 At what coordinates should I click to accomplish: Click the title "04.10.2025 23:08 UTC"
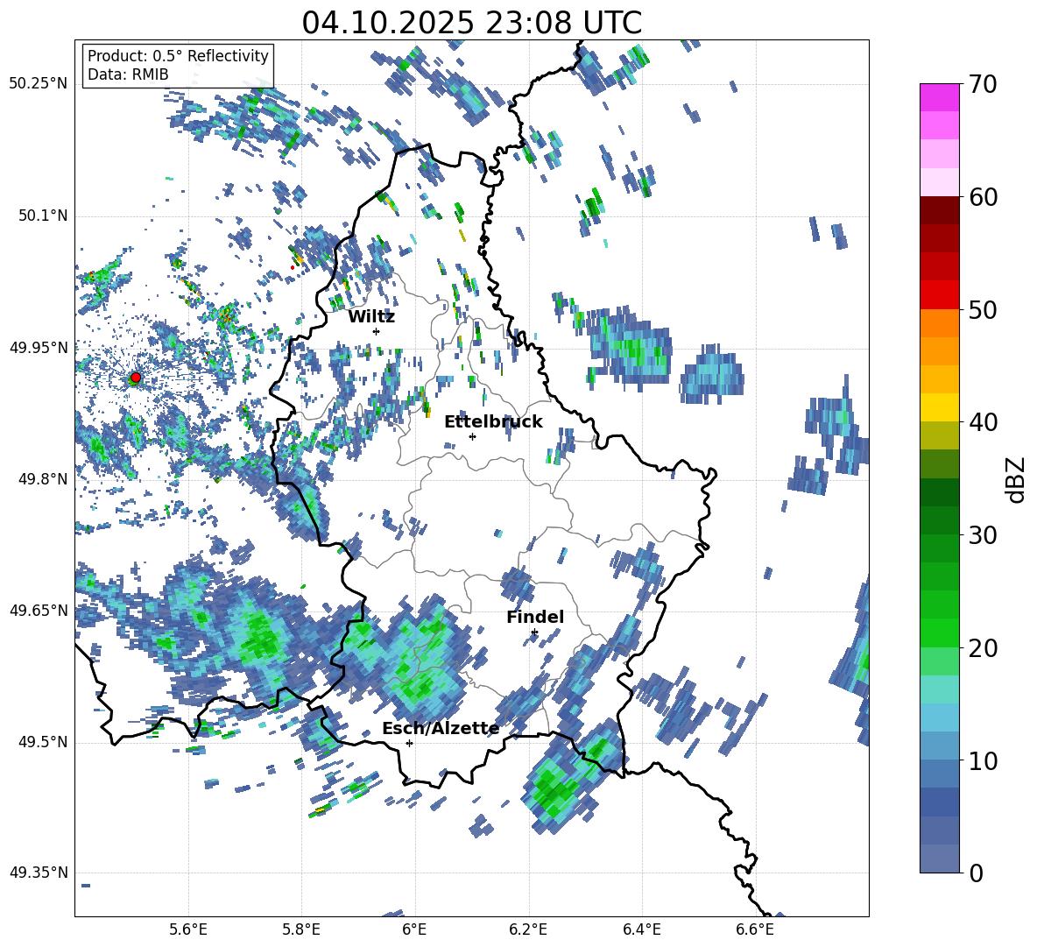[x=471, y=23]
